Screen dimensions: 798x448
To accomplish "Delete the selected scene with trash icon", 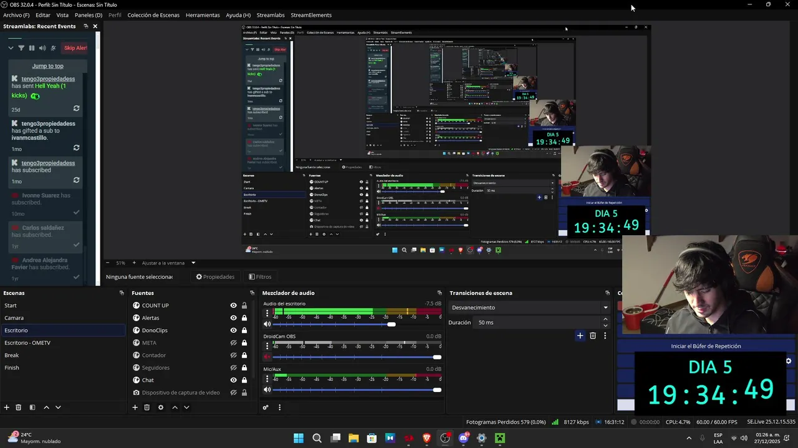I will 19,408.
